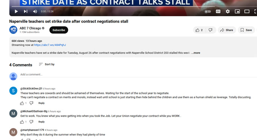Open the ABC 7 Chicago channel avatar
The image size is (257, 140).
coord(13,30)
